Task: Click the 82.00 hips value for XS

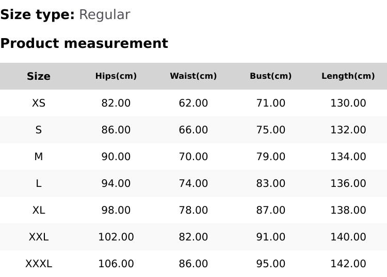Action: tap(116, 103)
